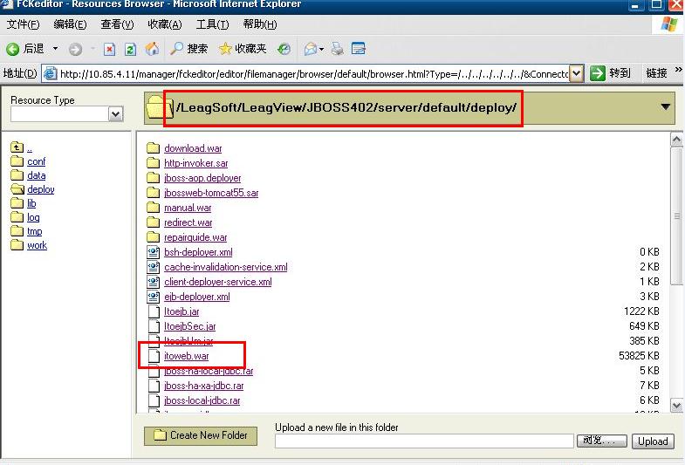Open the tmp folder in tree
This screenshot has height=465, width=685.
point(35,231)
